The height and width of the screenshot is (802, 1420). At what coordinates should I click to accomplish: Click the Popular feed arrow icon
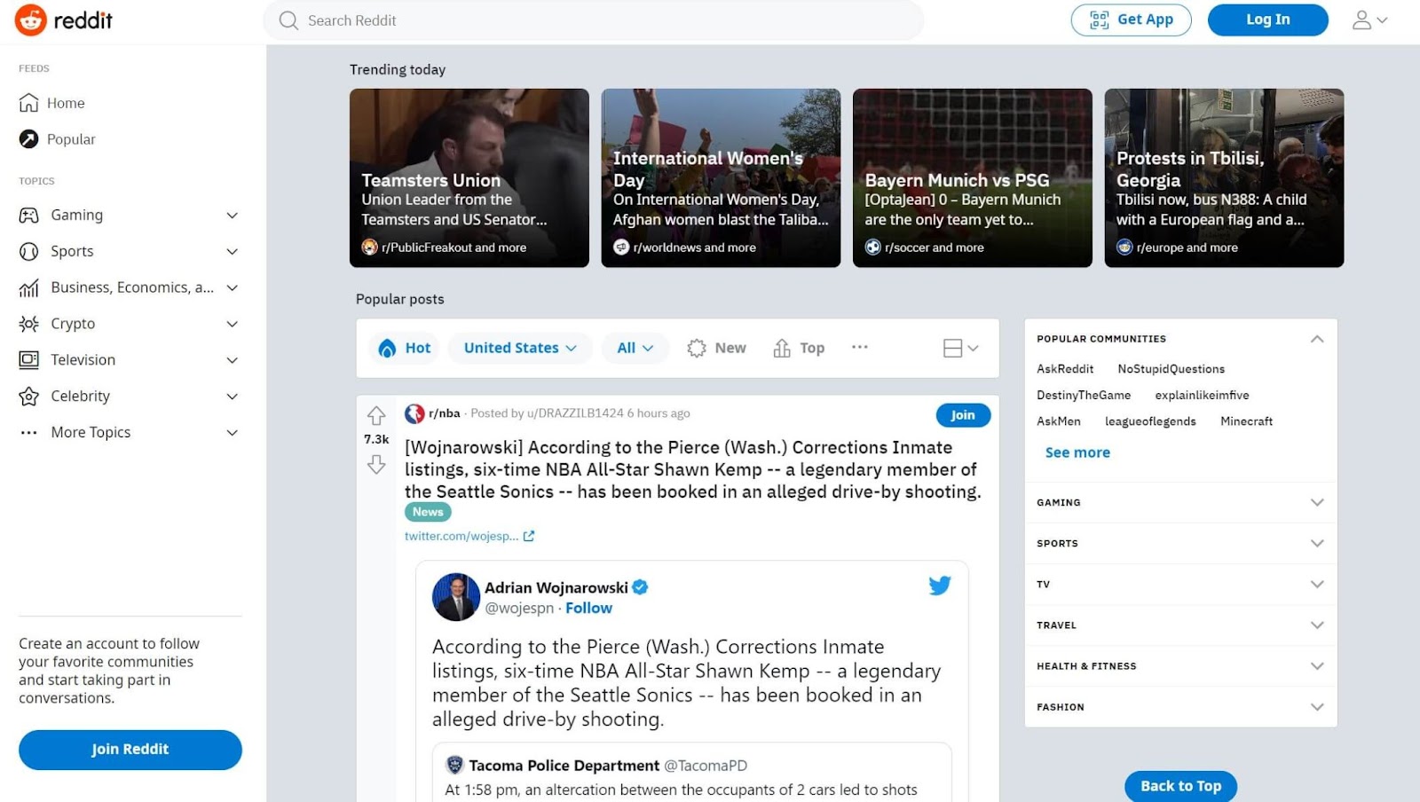[x=28, y=139]
